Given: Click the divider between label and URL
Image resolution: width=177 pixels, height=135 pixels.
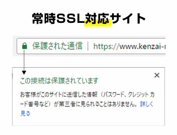Looking at the screenshot, I should [88, 46].
